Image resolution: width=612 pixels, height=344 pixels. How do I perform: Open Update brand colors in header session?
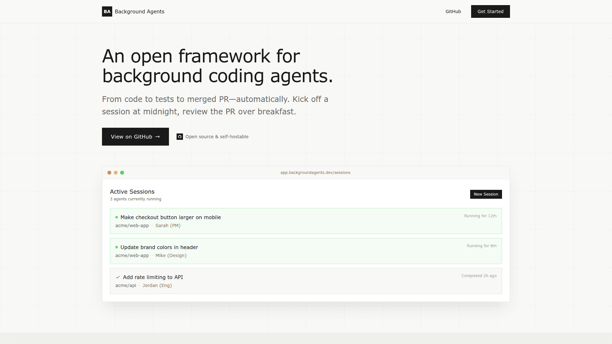[x=159, y=247]
